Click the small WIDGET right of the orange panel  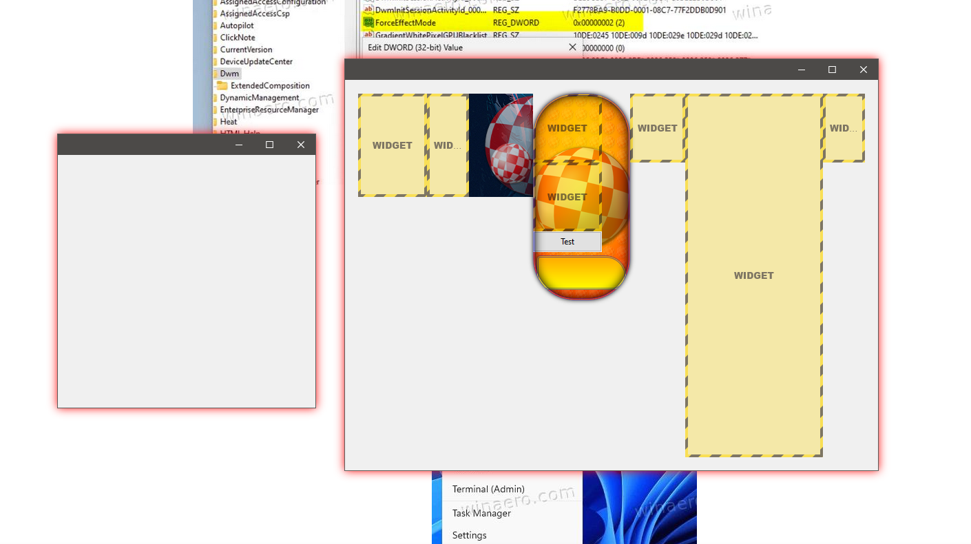[658, 128]
